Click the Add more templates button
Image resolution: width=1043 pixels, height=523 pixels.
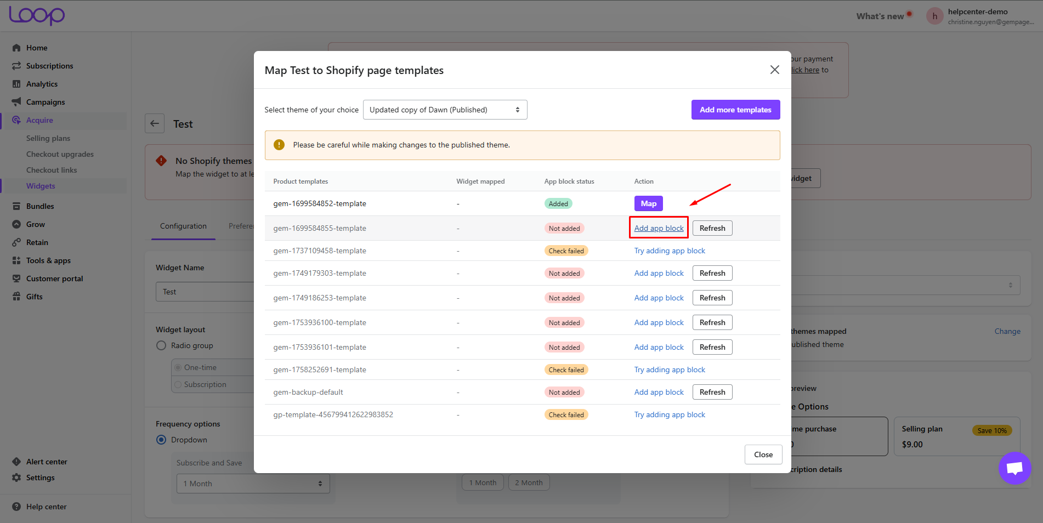735,110
